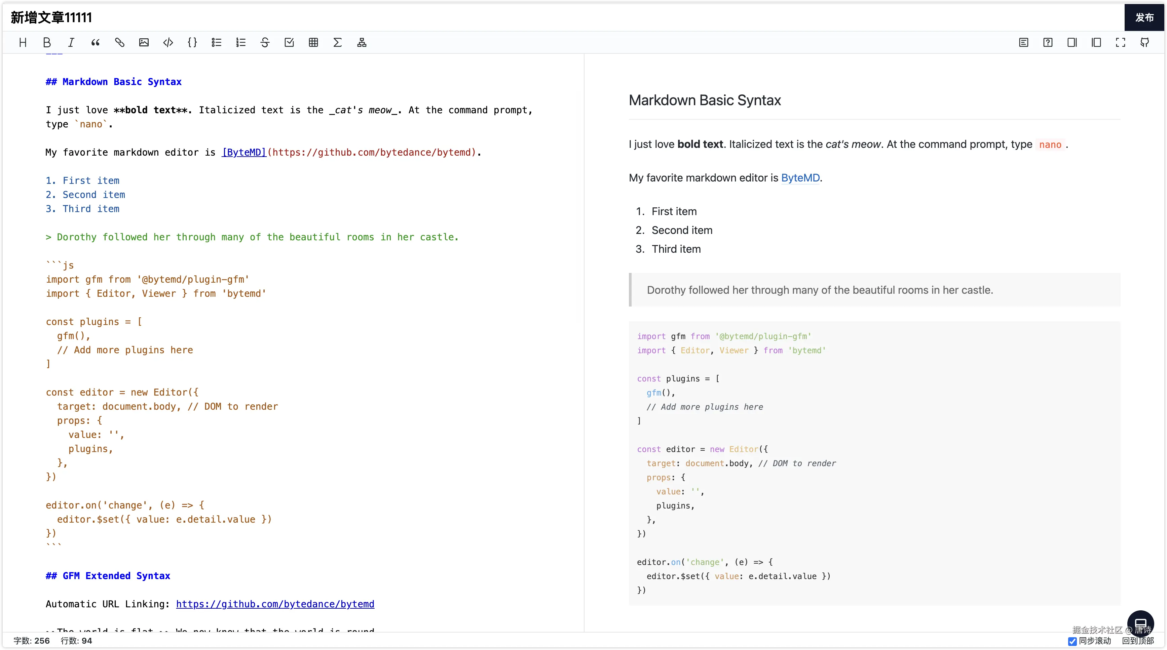Apply italic formatting from toolbar

point(71,43)
